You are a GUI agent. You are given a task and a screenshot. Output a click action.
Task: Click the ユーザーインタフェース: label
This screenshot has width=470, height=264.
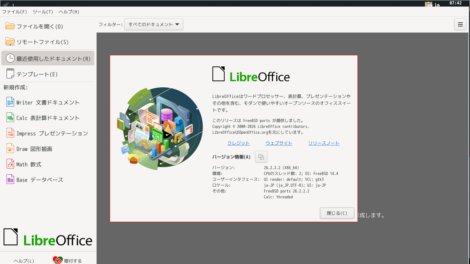(x=236, y=179)
